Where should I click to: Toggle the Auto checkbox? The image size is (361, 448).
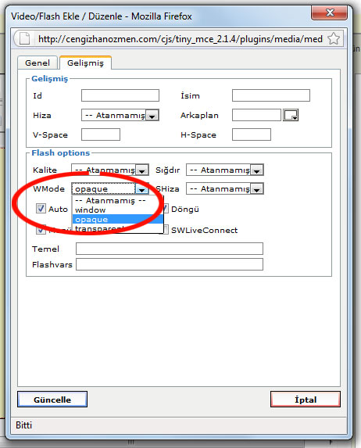[41, 209]
